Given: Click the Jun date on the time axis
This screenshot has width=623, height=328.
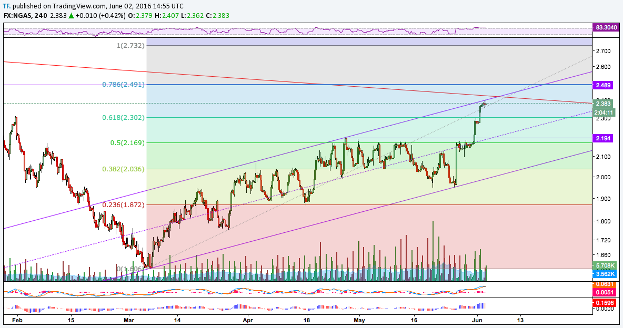Looking at the screenshot, I should click(477, 320).
